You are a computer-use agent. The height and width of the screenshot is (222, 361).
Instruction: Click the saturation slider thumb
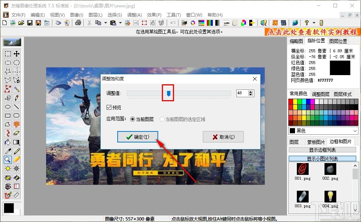click(169, 93)
